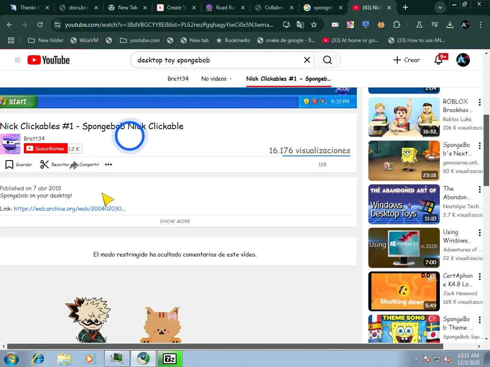The width and height of the screenshot is (490, 367).
Task: Click Compartir share arrow
Action: coord(74,165)
